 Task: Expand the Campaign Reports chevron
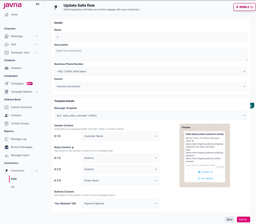tap(36, 92)
